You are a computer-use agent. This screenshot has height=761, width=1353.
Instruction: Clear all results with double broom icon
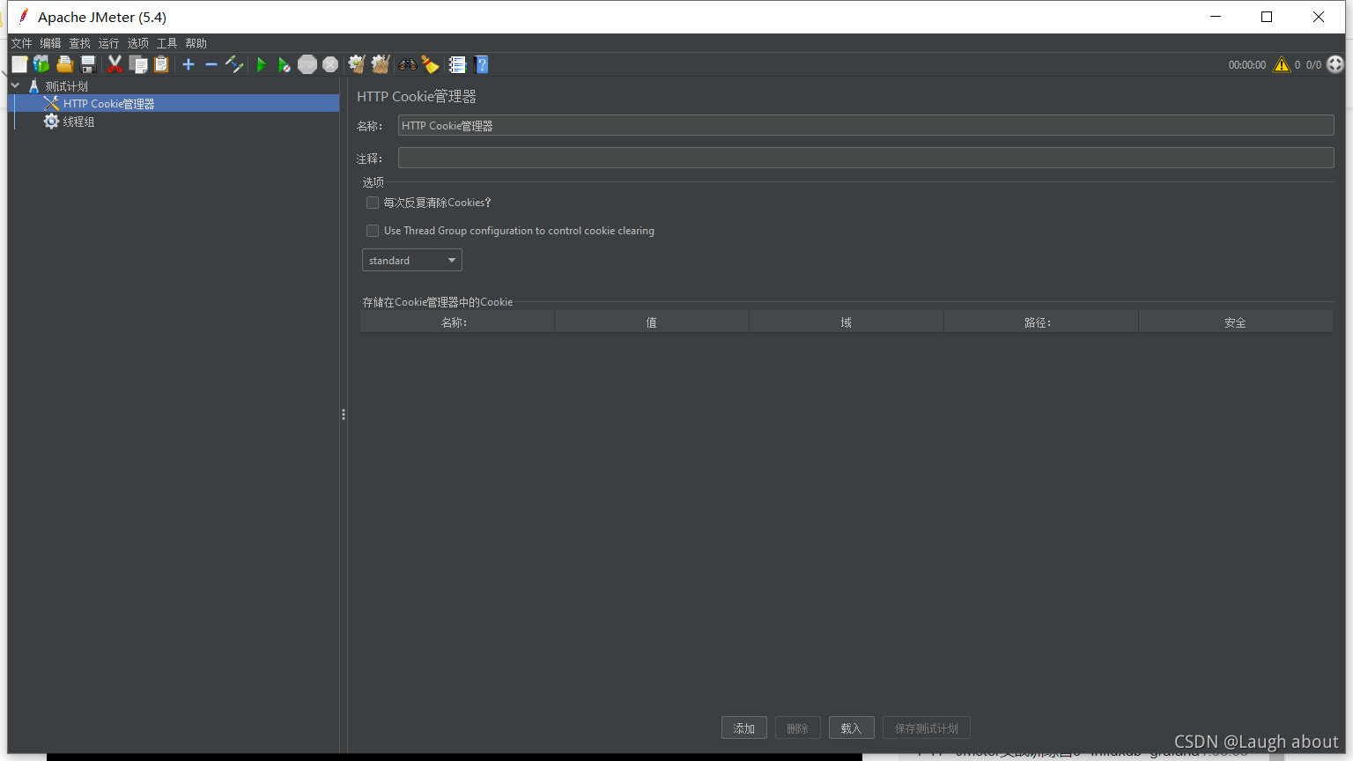381,64
